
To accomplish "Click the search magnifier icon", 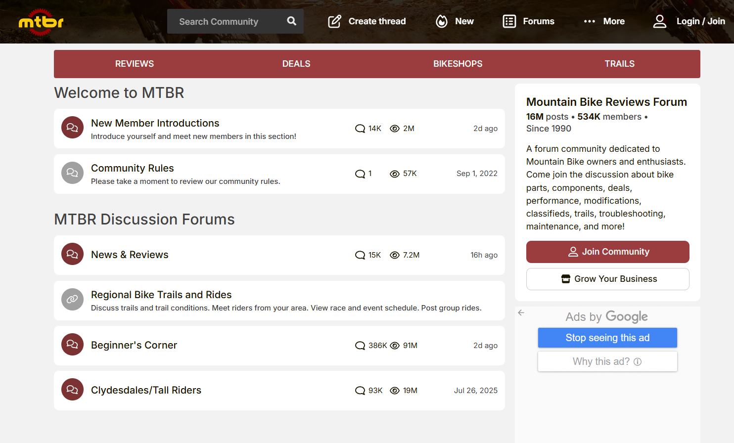I will tap(292, 21).
